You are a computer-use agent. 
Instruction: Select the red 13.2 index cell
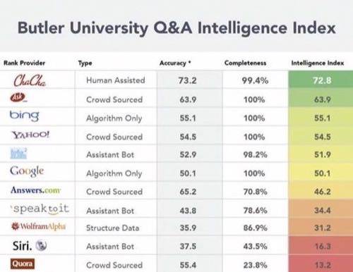pos(321,264)
